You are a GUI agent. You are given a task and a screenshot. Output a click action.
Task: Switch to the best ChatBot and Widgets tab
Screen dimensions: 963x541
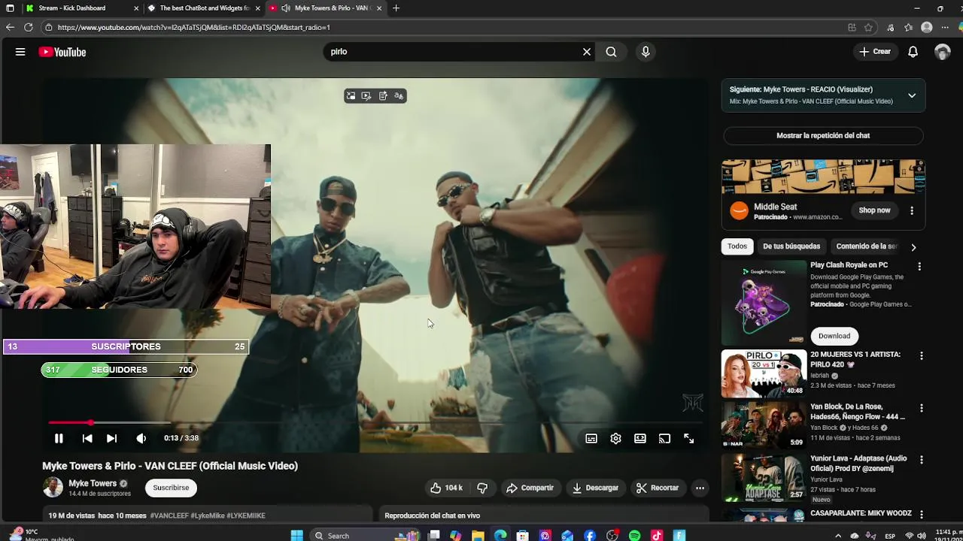click(x=204, y=8)
